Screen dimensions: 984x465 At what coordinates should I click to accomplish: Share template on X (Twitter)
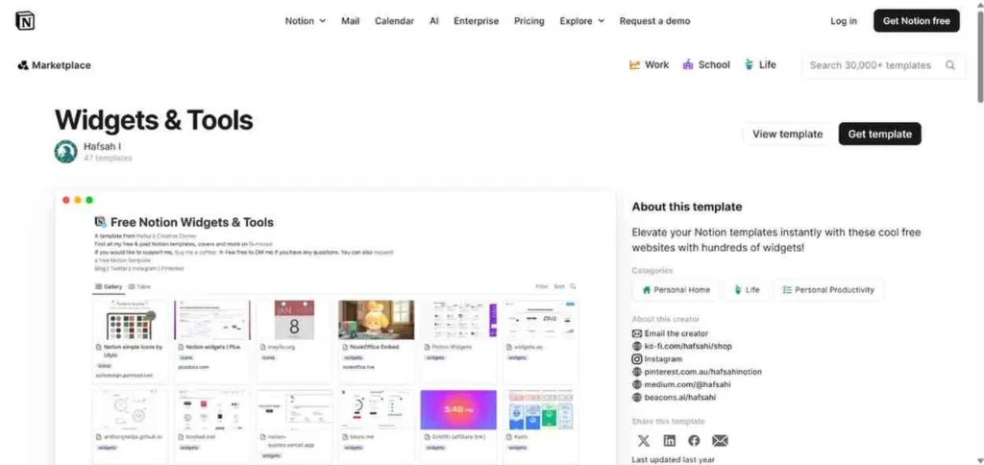pos(644,440)
